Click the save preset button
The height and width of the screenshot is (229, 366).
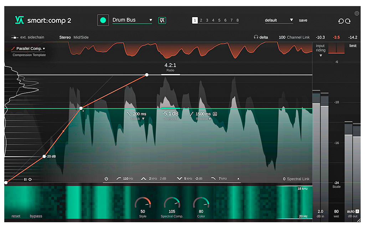tap(303, 20)
